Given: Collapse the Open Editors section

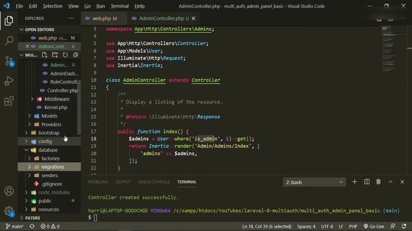Looking at the screenshot, I should pos(21,30).
